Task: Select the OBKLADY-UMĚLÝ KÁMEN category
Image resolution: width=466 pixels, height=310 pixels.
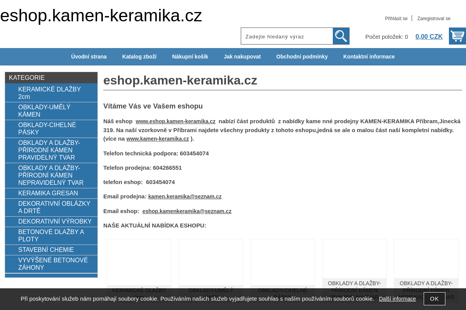Action: 44,111
